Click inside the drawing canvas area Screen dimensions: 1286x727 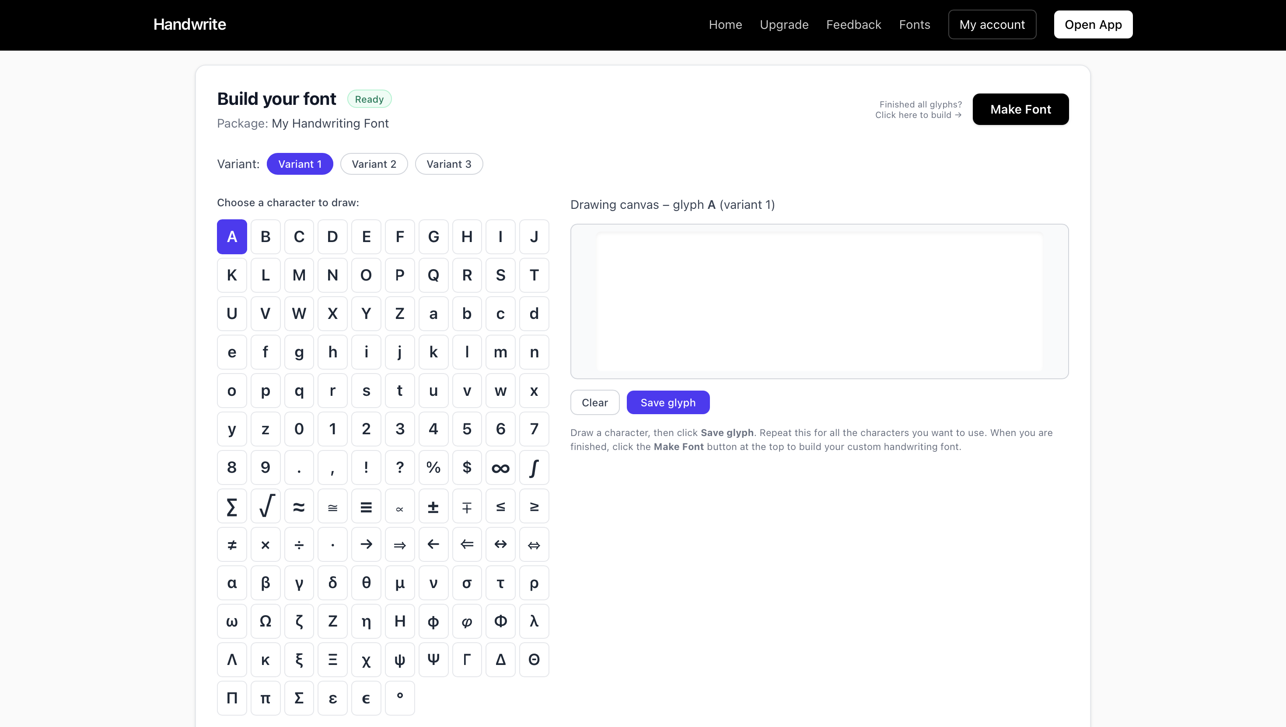click(x=820, y=302)
